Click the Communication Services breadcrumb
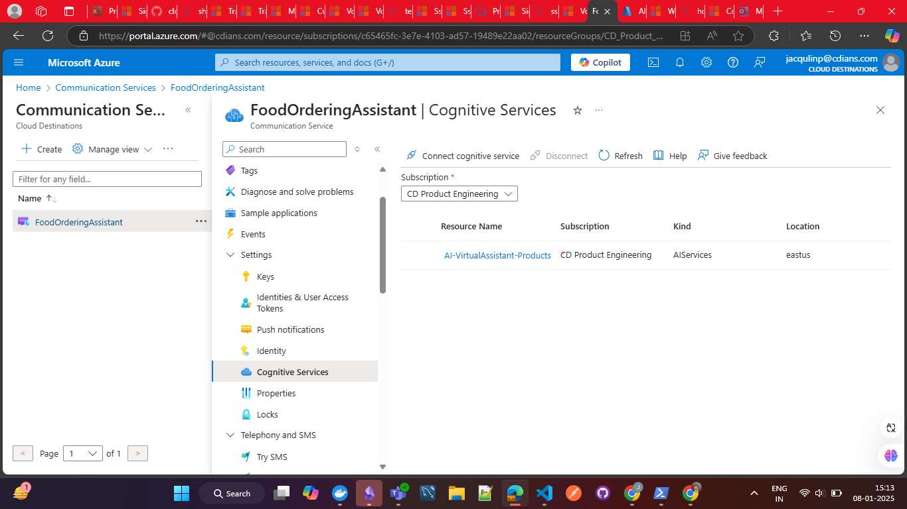907x509 pixels. [x=106, y=87]
